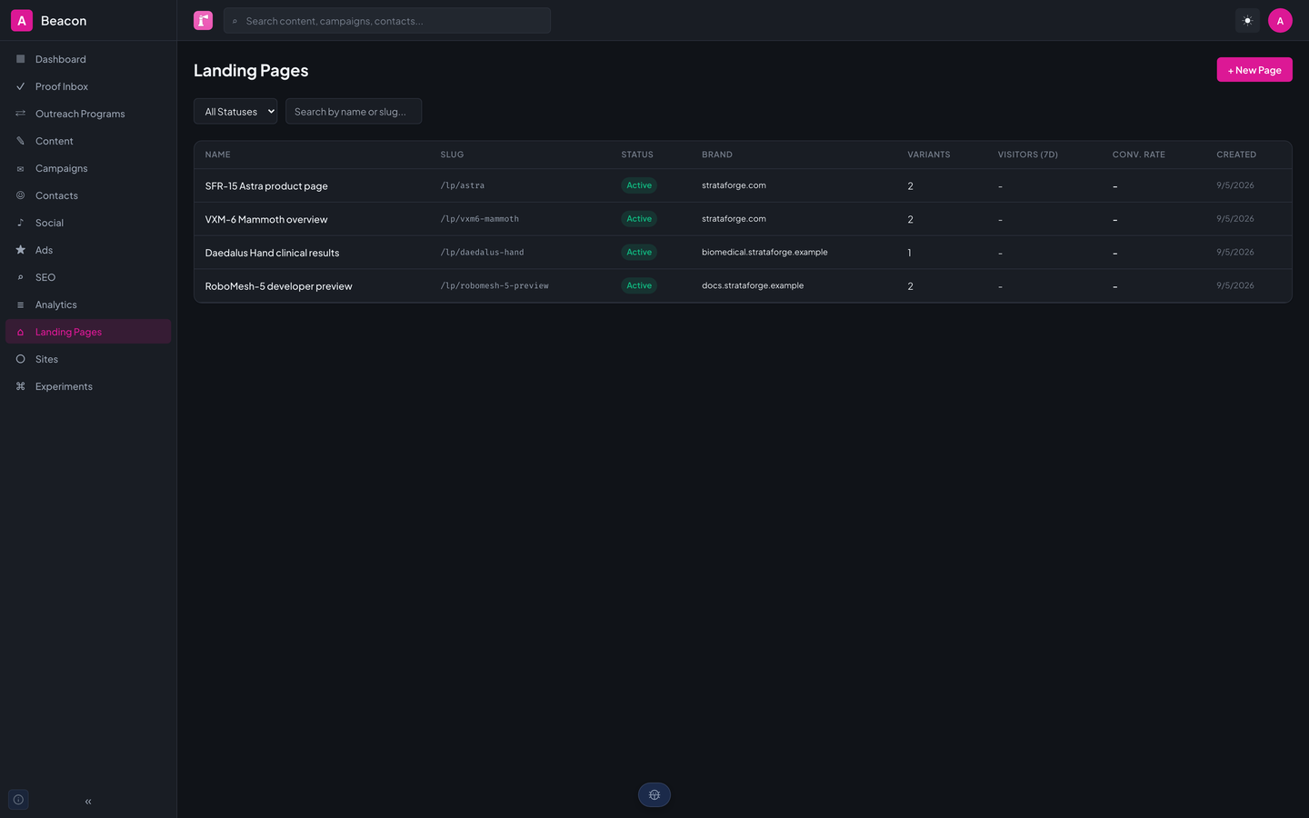The height and width of the screenshot is (818, 1309).
Task: Click the SEO magnifier icon
Action: (20, 277)
